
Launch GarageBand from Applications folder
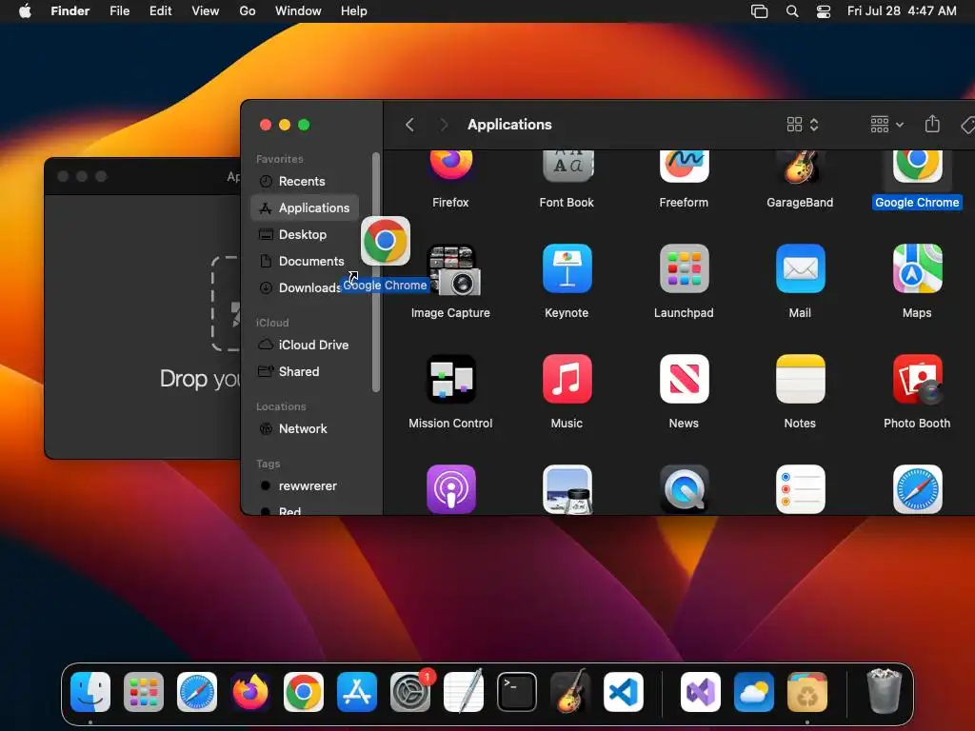(x=800, y=166)
